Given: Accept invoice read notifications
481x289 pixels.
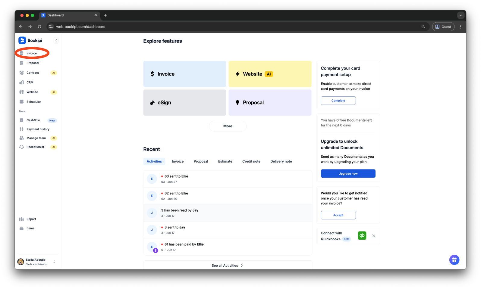Looking at the screenshot, I should point(338,215).
